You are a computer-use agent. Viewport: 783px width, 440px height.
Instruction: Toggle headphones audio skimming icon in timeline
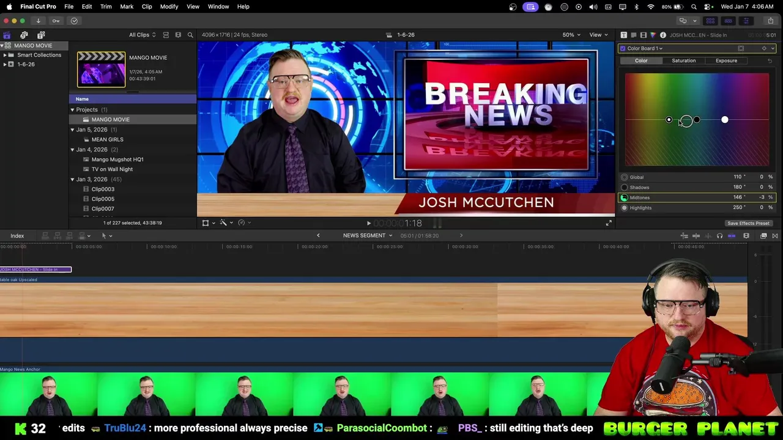(x=719, y=236)
